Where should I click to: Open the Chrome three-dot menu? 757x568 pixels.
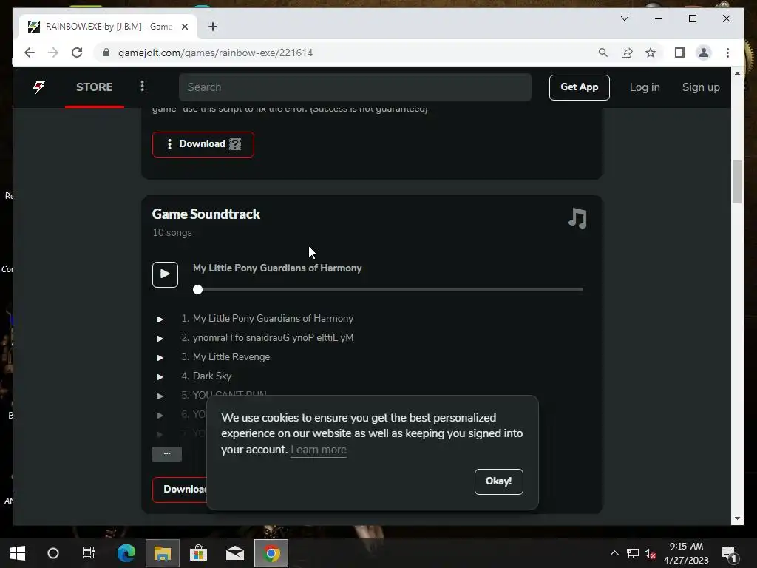[727, 53]
